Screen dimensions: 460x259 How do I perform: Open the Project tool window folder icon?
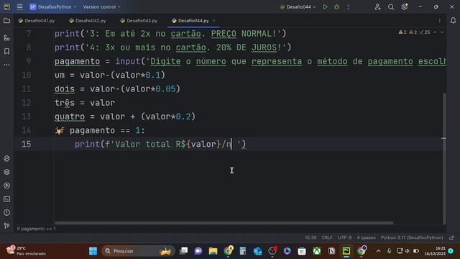click(x=6, y=21)
